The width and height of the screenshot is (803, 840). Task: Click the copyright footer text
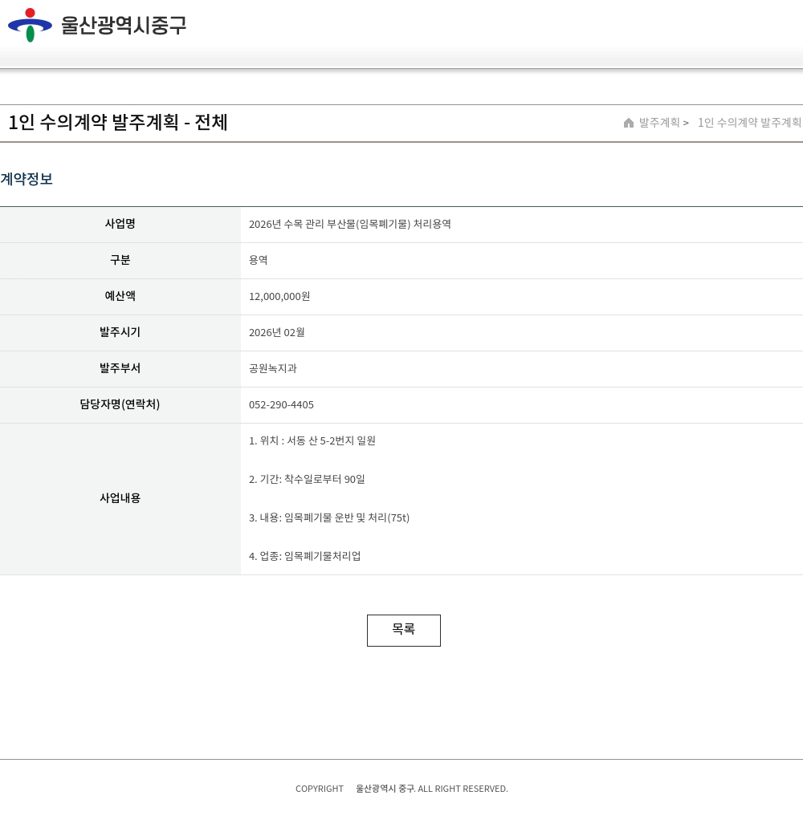click(x=401, y=789)
